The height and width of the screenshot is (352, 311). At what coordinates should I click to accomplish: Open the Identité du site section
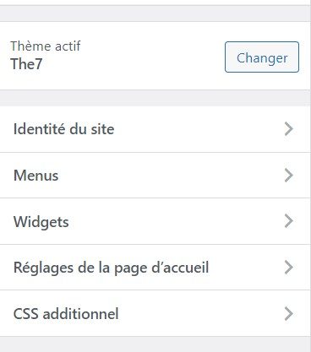[x=155, y=129]
